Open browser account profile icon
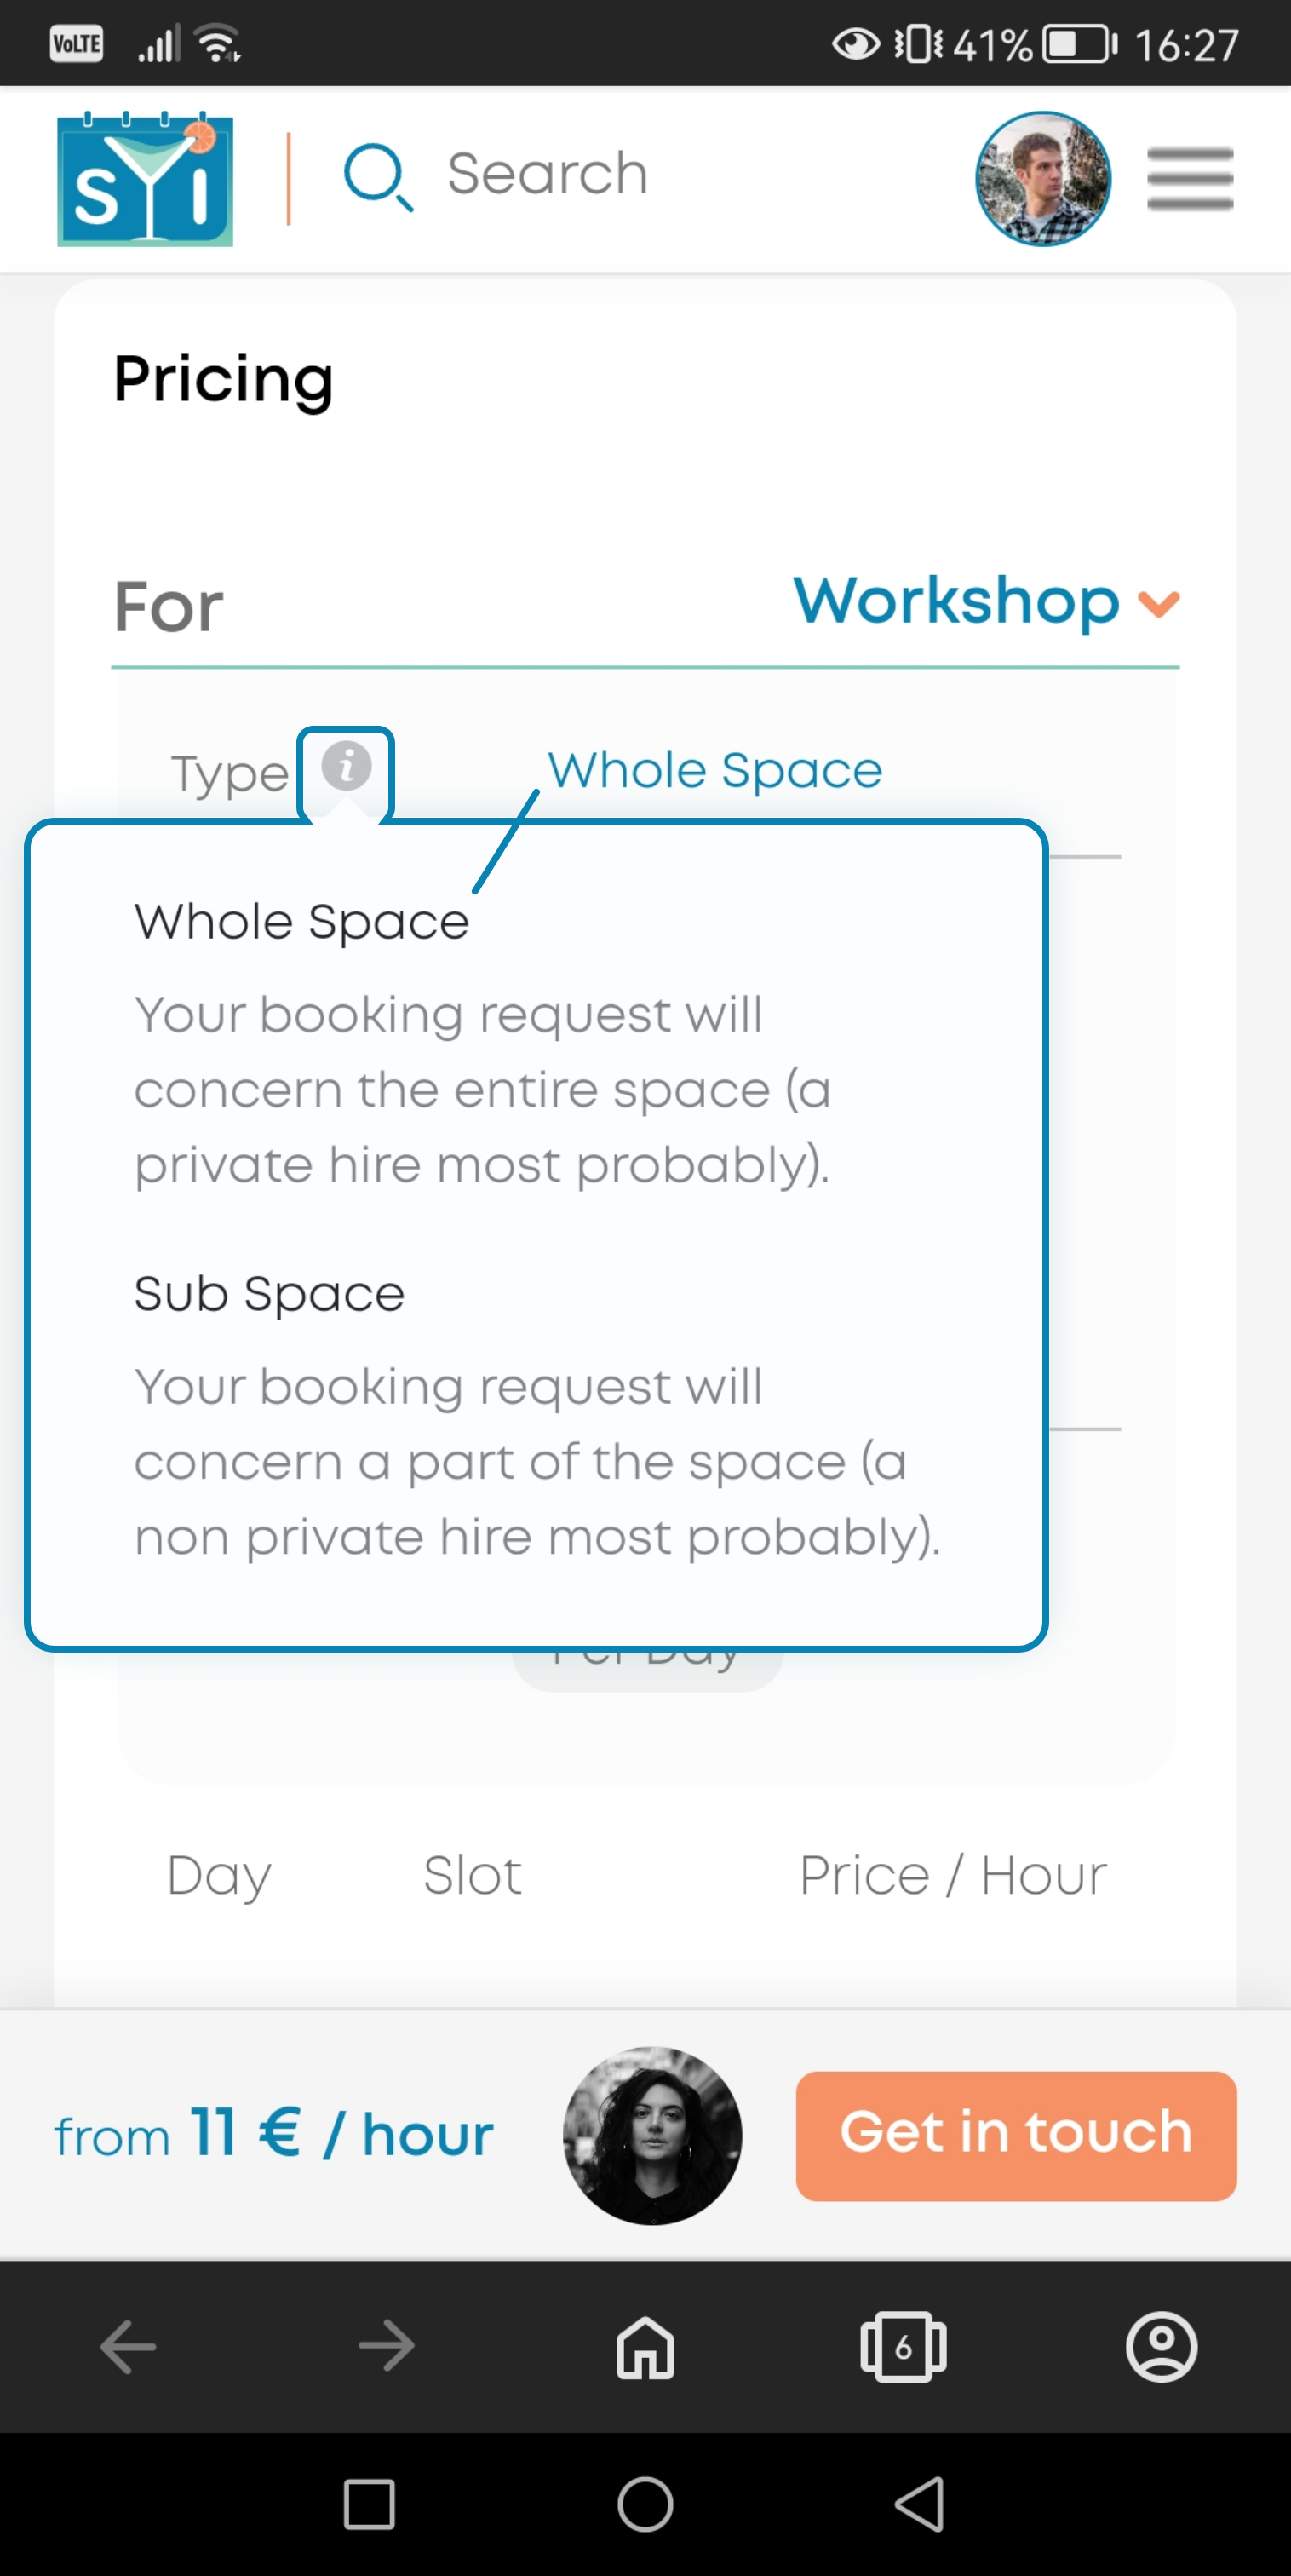 (x=1161, y=2346)
